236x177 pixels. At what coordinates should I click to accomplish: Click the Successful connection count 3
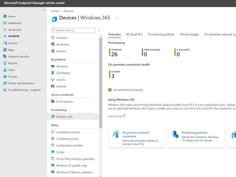[x=113, y=76]
